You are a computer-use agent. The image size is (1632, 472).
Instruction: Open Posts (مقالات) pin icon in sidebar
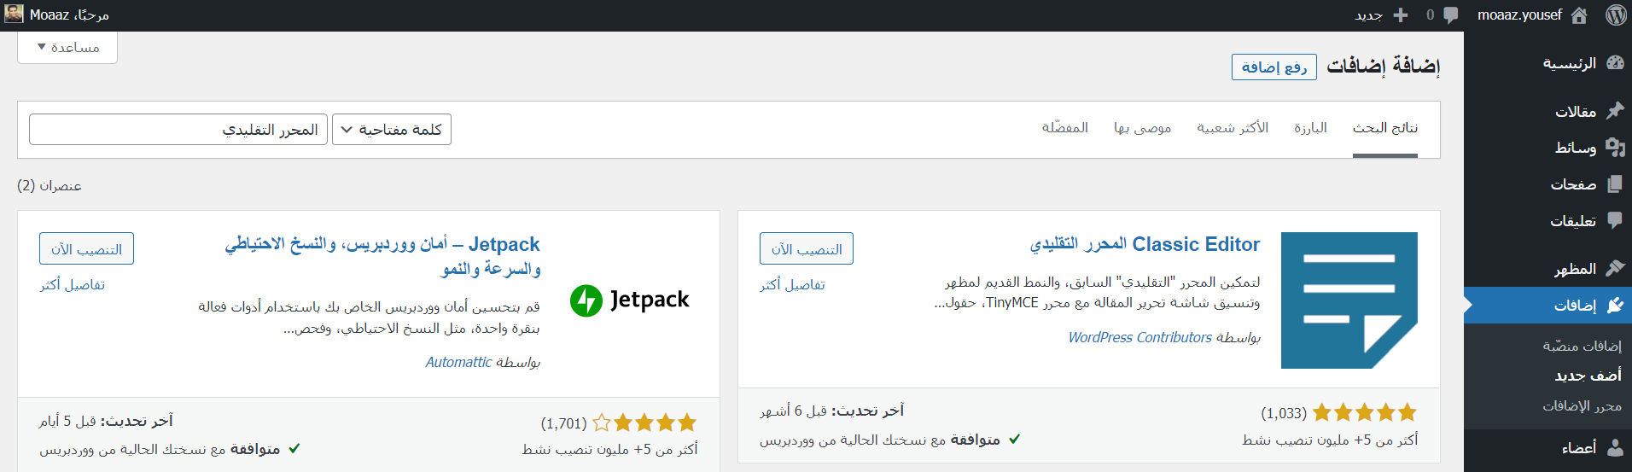pos(1615,111)
